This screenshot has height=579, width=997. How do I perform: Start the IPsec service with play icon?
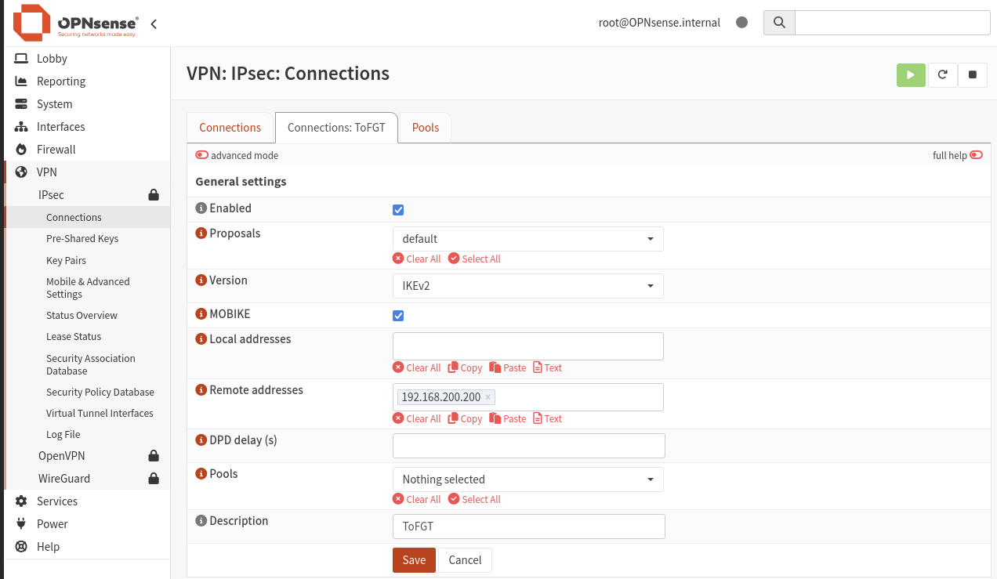[911, 75]
